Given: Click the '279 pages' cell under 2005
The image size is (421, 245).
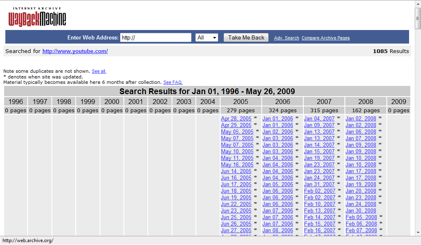Looking at the screenshot, I should tap(241, 111).
